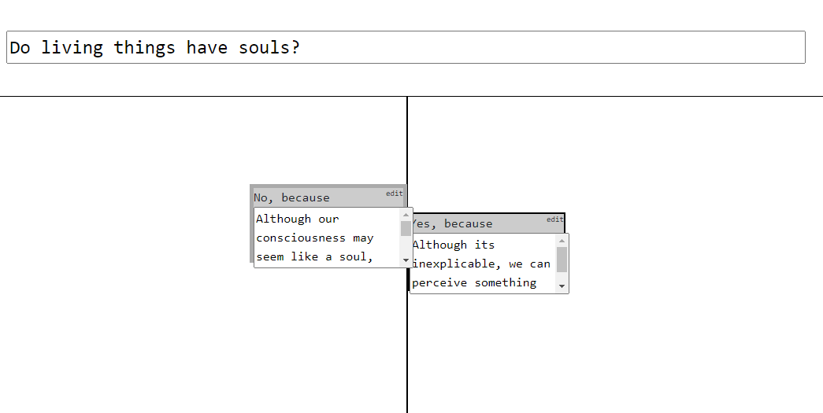823x413 pixels.
Task: Click edit on the "No, because" card
Action: click(x=395, y=194)
